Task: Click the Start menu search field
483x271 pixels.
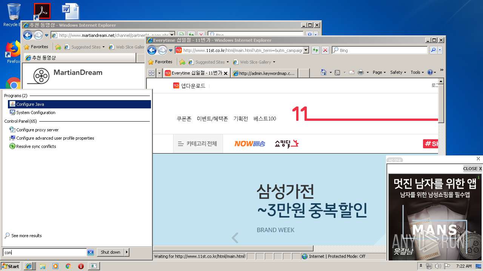Action: [x=45, y=253]
